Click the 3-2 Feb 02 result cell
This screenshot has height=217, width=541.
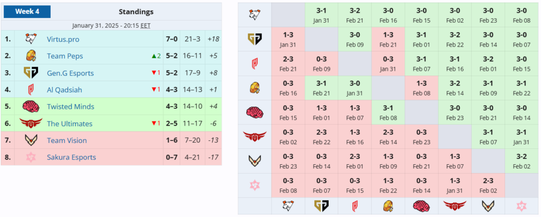[x=521, y=161]
